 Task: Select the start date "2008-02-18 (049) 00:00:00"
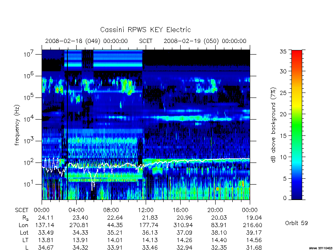87,41
